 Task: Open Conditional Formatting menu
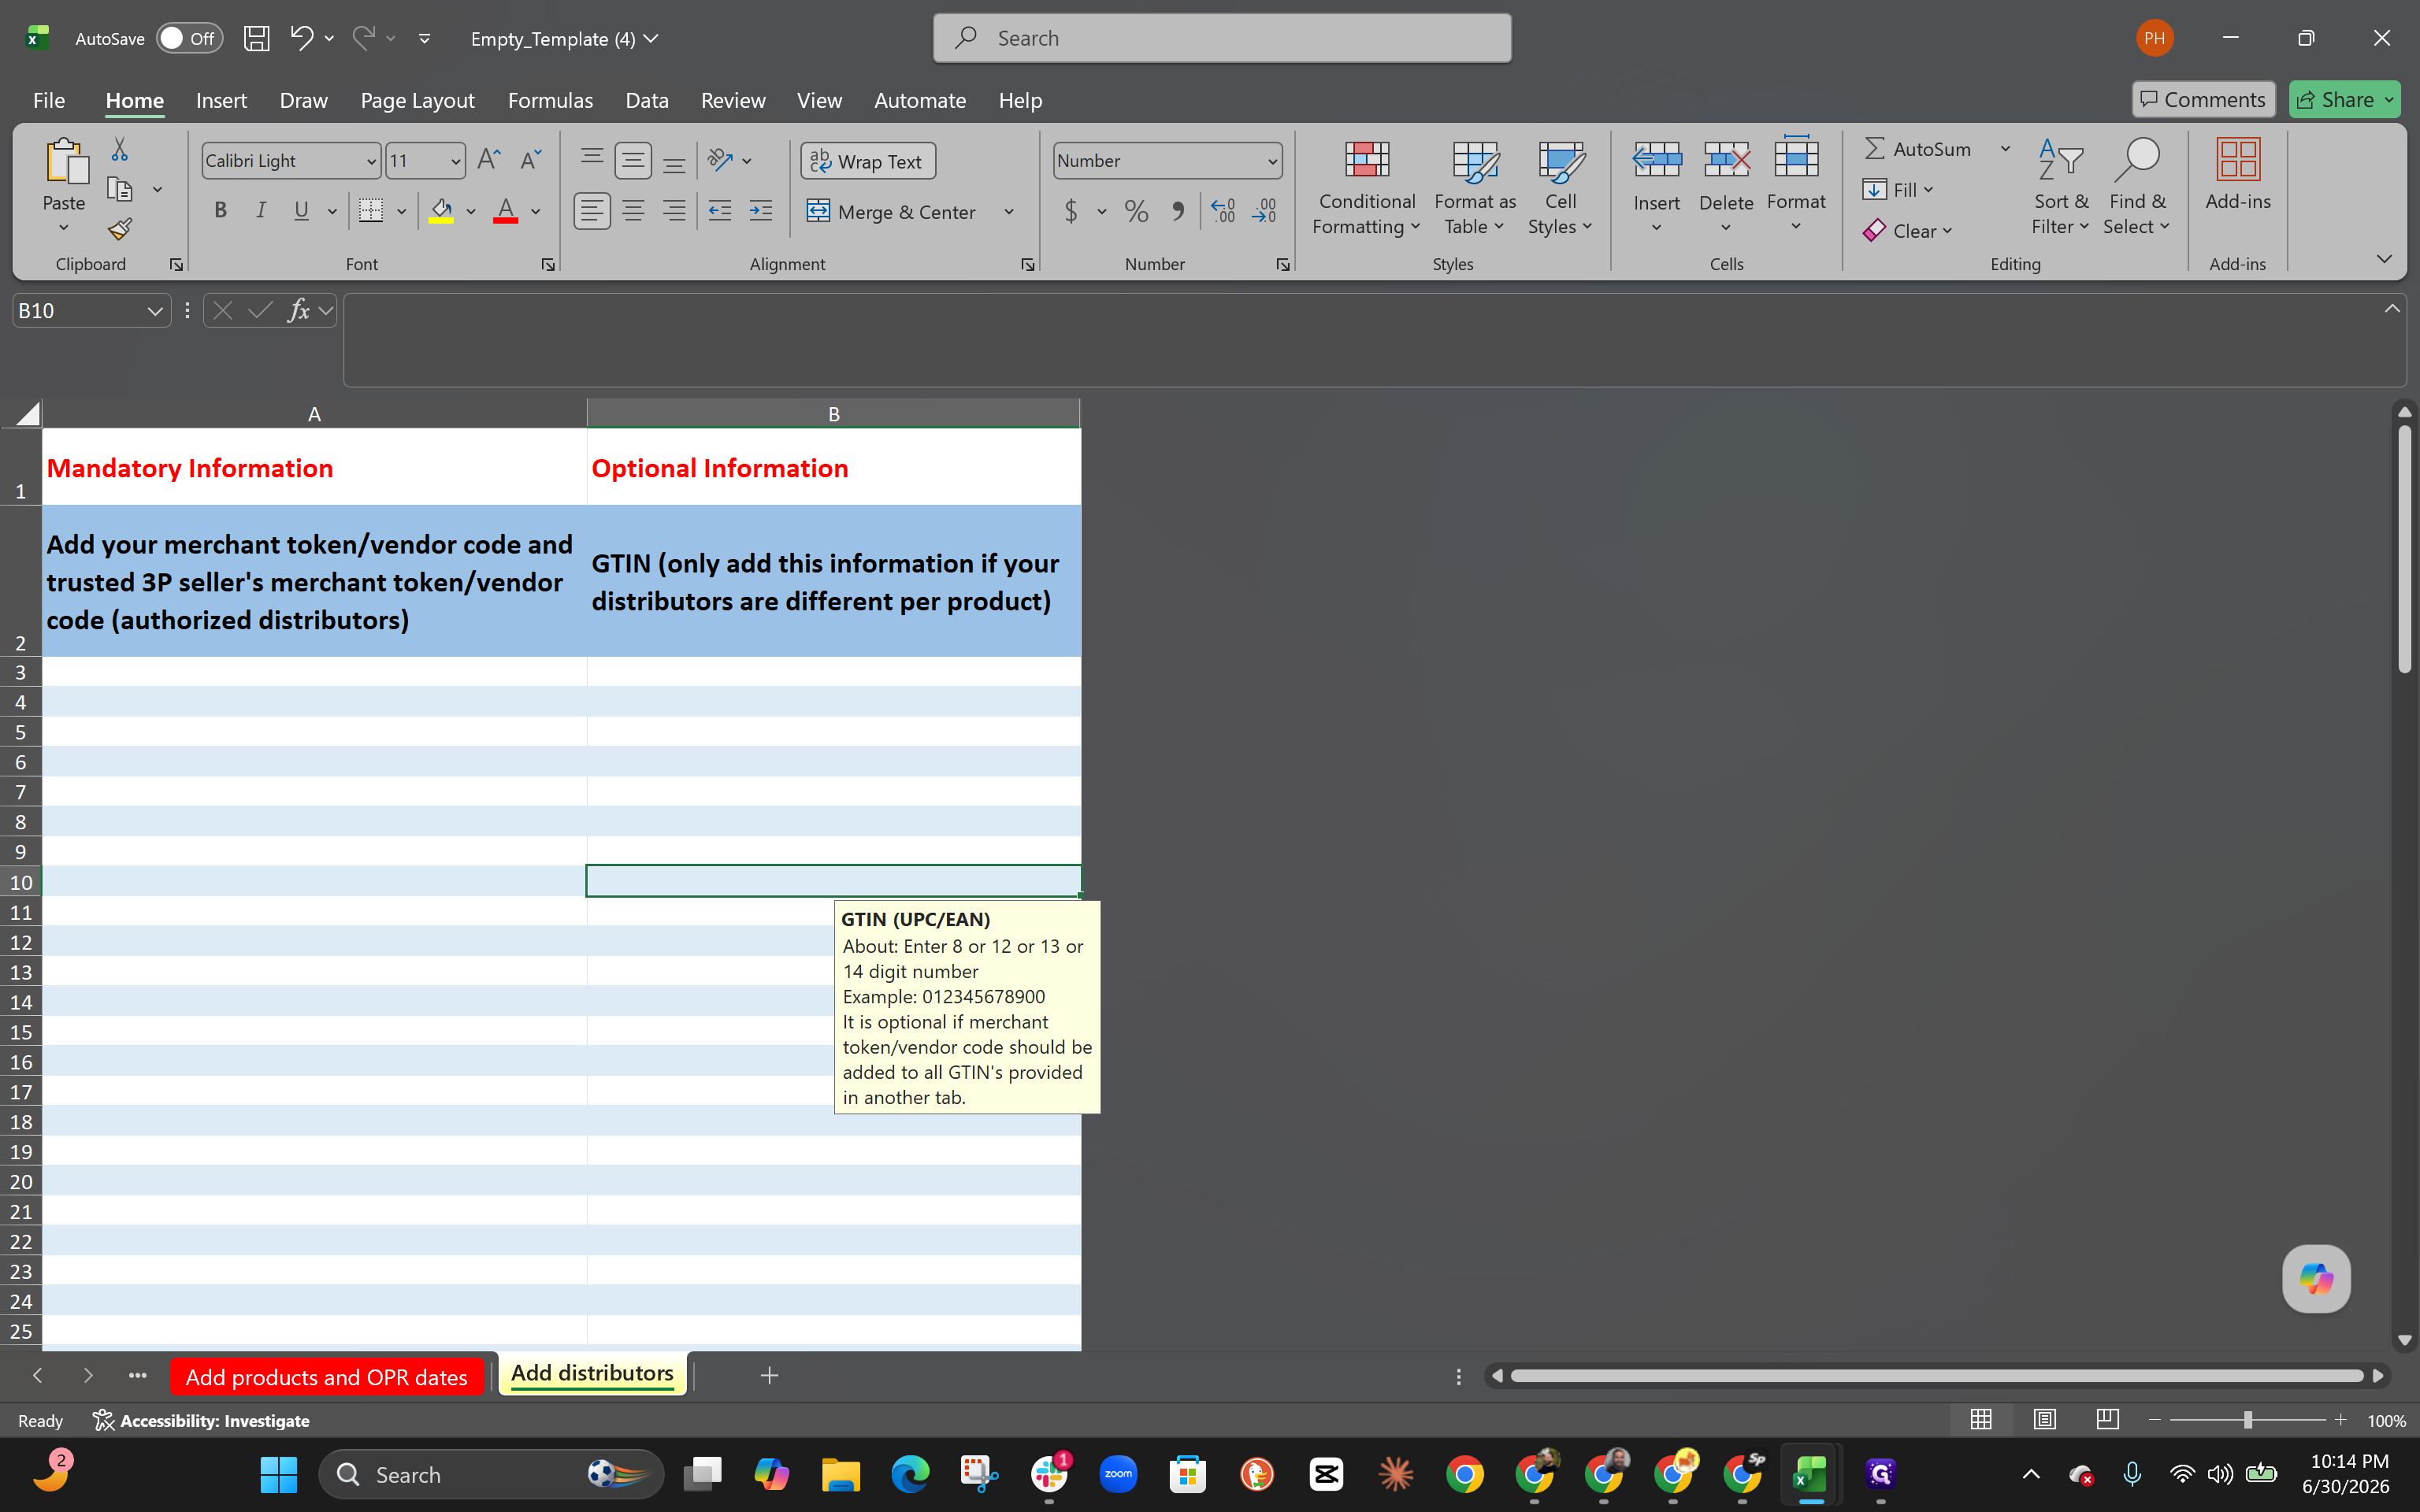click(x=1366, y=187)
